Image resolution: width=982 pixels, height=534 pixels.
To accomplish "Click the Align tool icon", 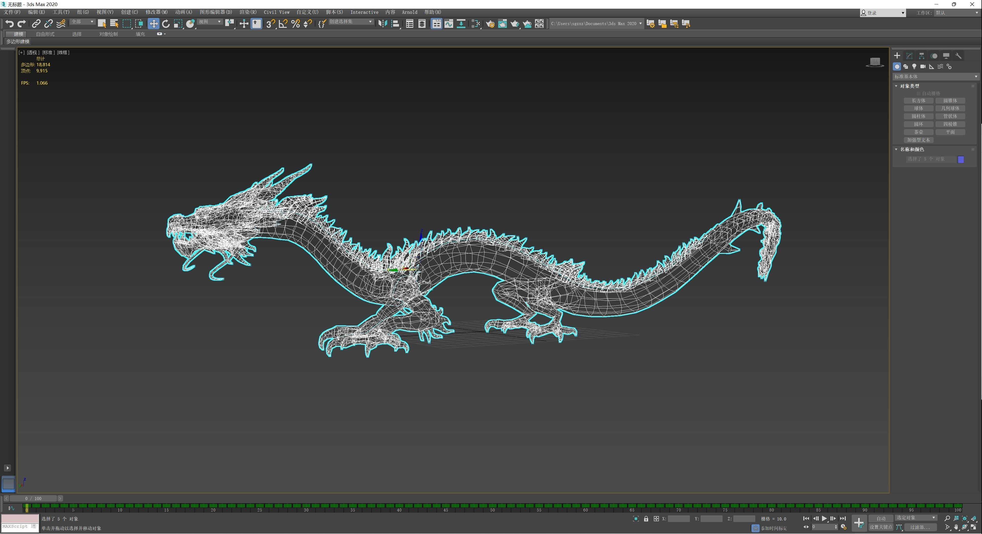I will click(x=395, y=24).
